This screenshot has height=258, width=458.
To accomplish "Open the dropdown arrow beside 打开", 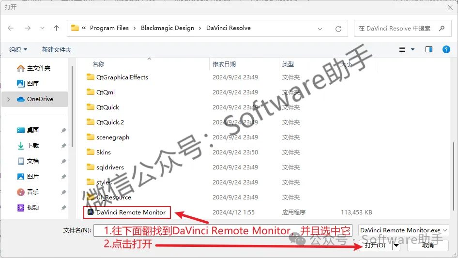I will [x=396, y=245].
